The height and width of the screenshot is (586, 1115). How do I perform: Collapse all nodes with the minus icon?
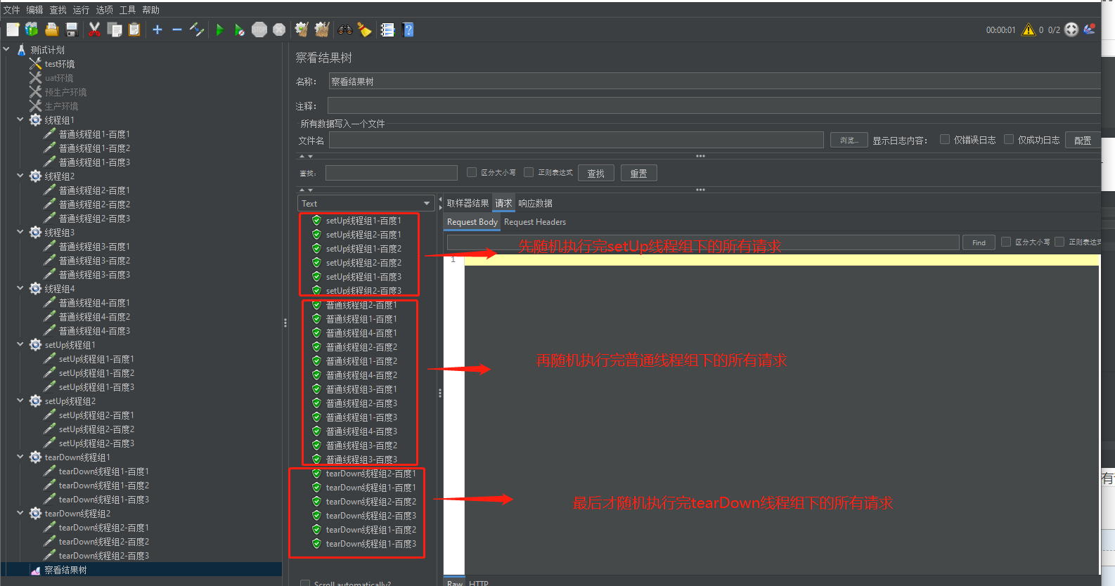point(177,30)
